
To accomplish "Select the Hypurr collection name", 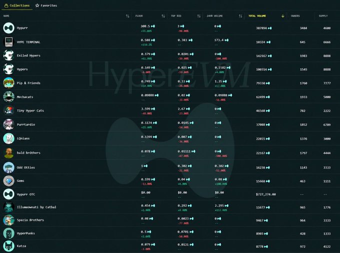I will click(22, 28).
